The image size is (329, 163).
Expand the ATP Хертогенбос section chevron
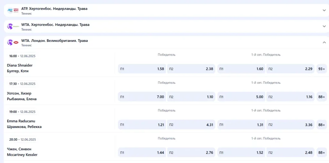point(324,10)
